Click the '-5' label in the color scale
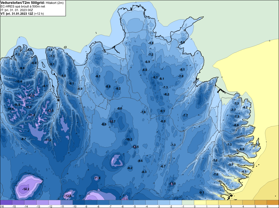The height and width of the screenshot is (208, 279). (134, 206)
